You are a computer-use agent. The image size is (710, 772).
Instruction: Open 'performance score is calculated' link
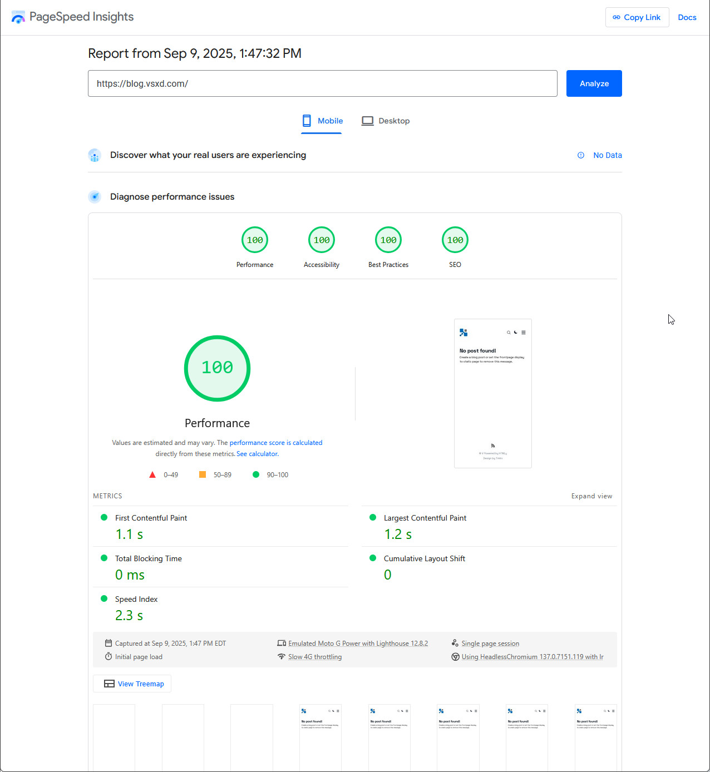276,443
